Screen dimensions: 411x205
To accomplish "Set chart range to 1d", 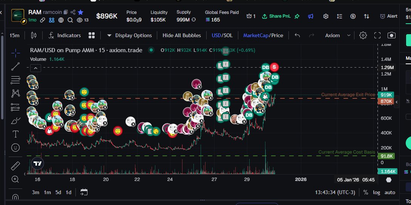I will [x=68, y=193].
